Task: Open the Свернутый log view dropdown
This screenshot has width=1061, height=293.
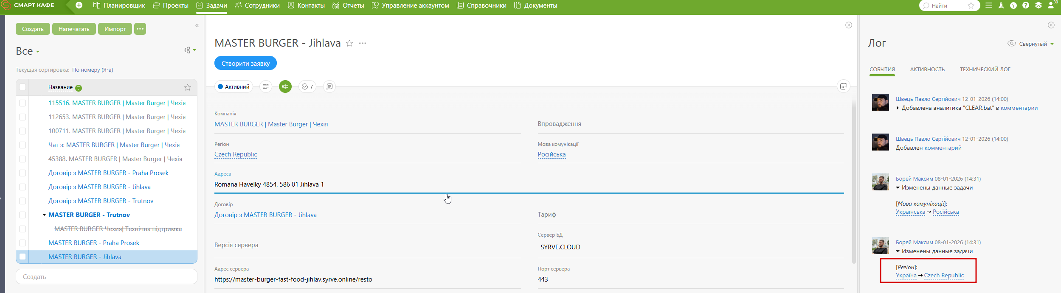Action: point(1030,44)
